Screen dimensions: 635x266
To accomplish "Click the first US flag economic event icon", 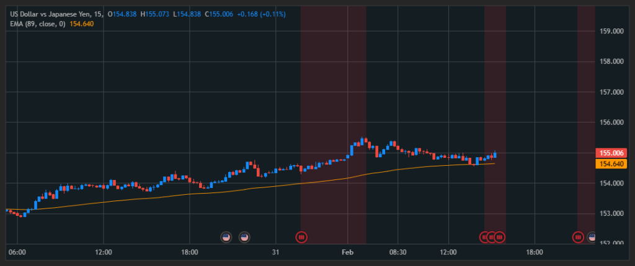I will [226, 236].
